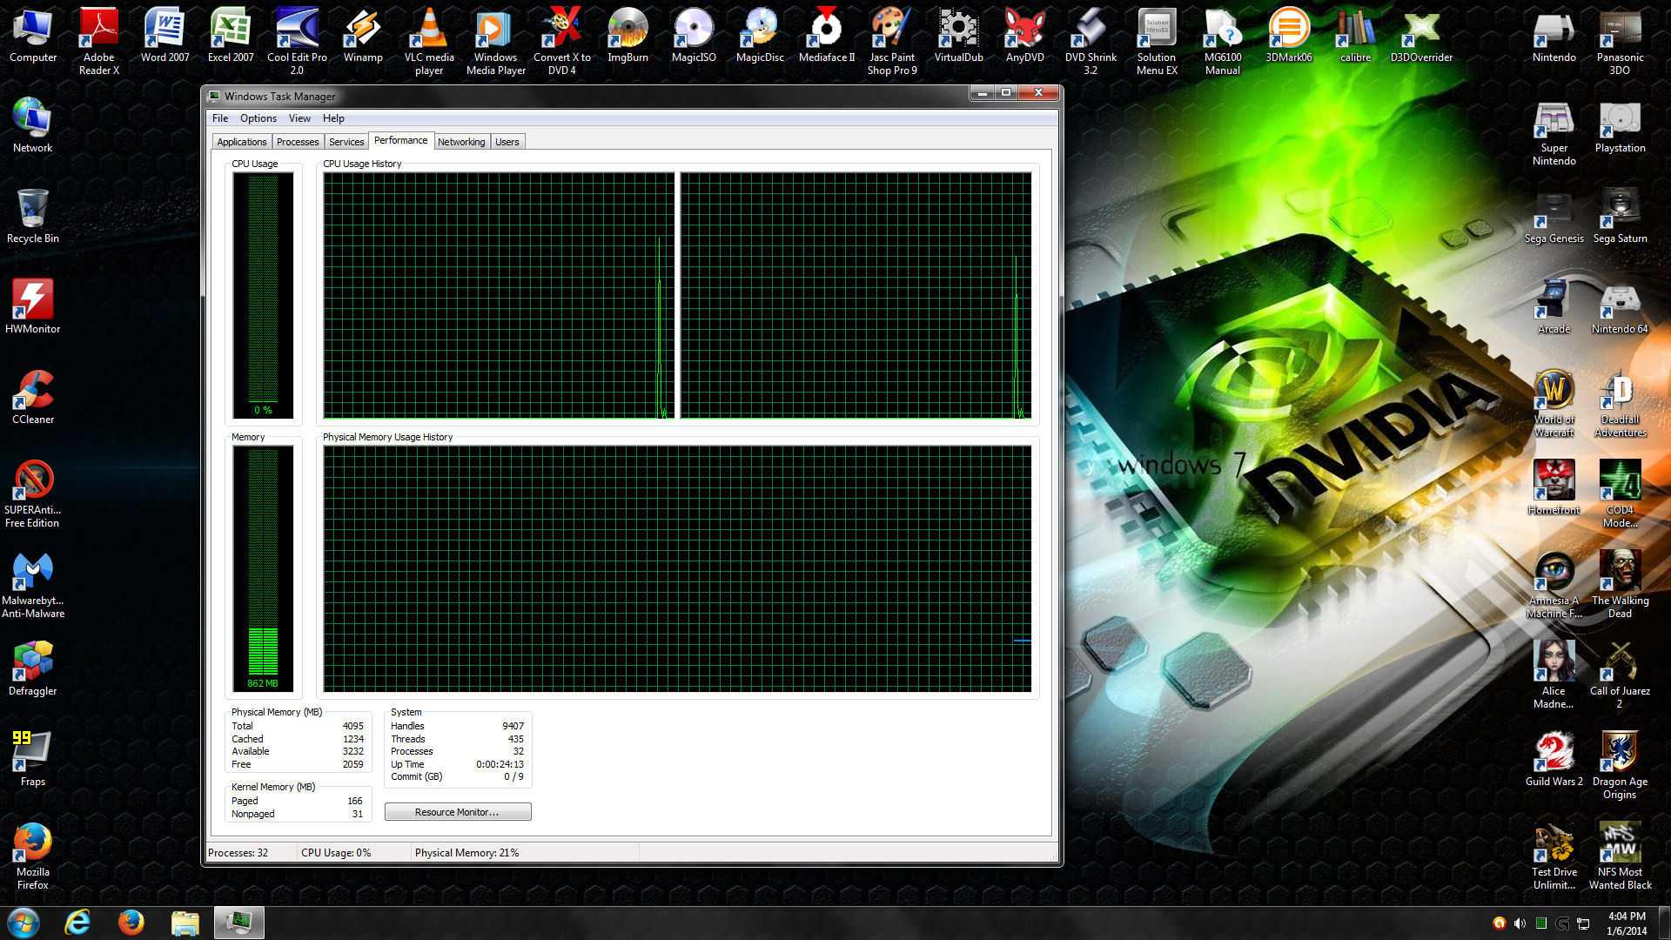Image resolution: width=1671 pixels, height=940 pixels.
Task: Open 3DMark06 desktop shortcut
Action: pyautogui.click(x=1289, y=37)
